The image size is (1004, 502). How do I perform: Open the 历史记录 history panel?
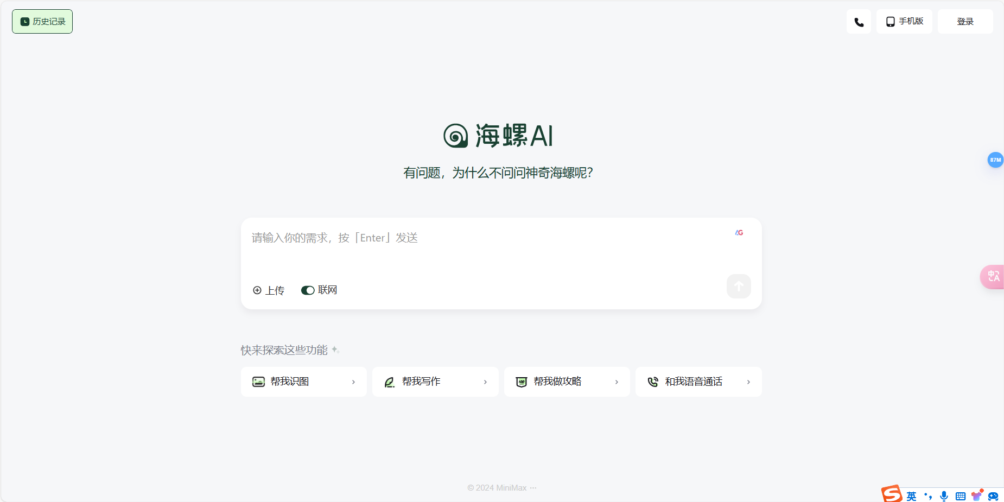(42, 21)
